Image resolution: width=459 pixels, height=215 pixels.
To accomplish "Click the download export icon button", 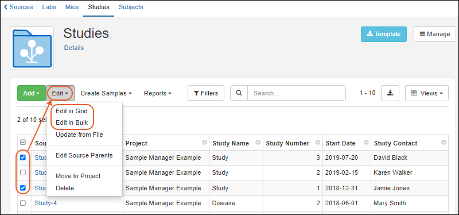I will (390, 93).
